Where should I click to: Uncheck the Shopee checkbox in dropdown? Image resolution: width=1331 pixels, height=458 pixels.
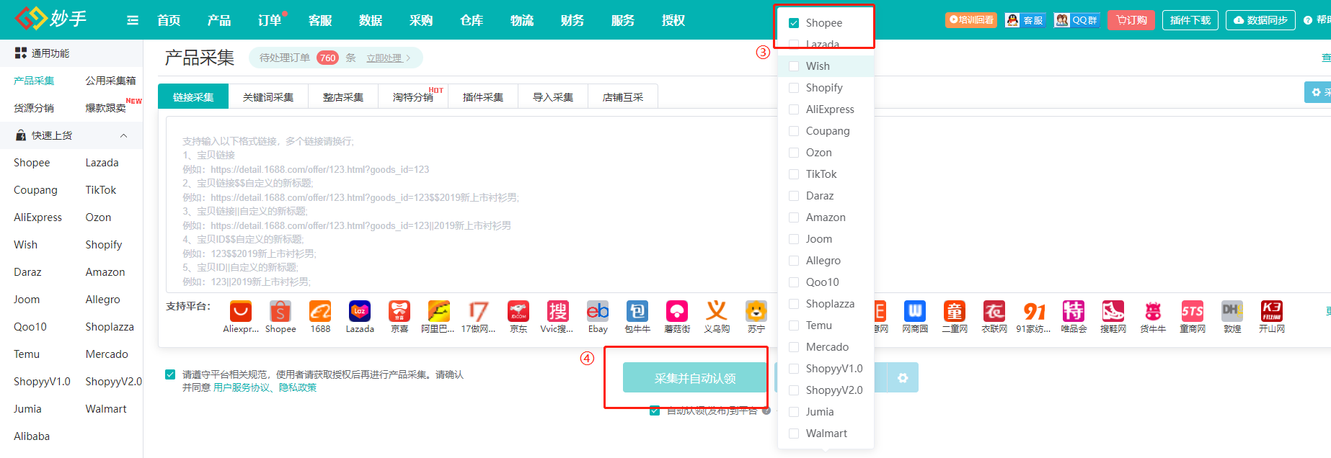[794, 23]
